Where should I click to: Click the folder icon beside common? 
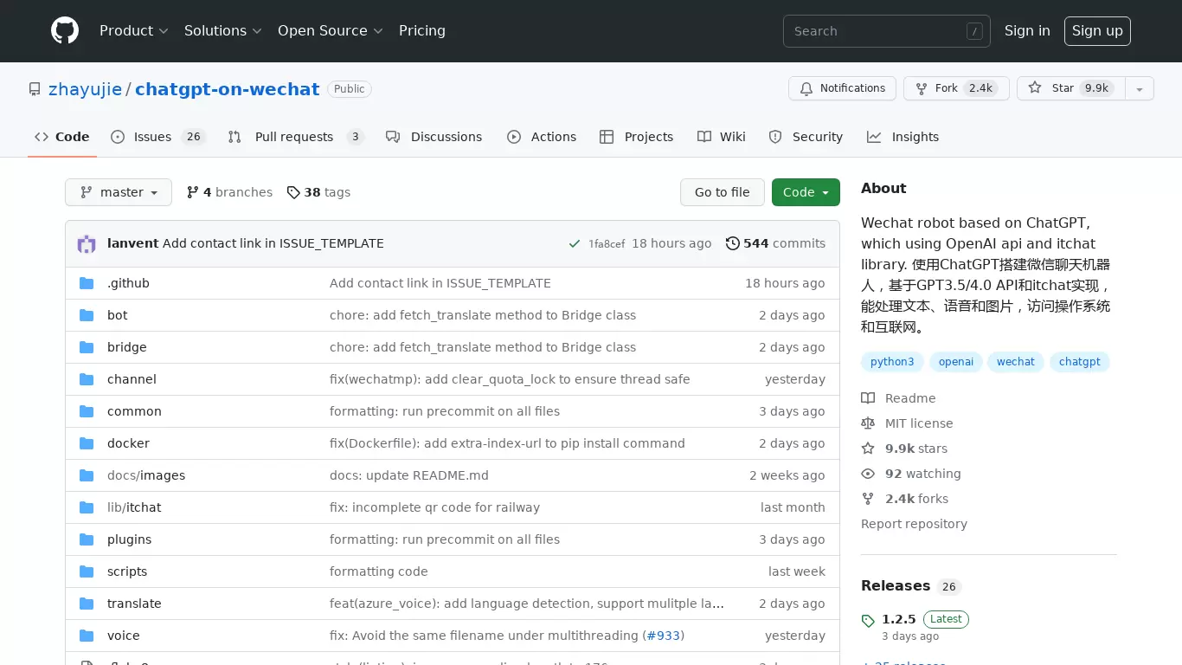87,411
